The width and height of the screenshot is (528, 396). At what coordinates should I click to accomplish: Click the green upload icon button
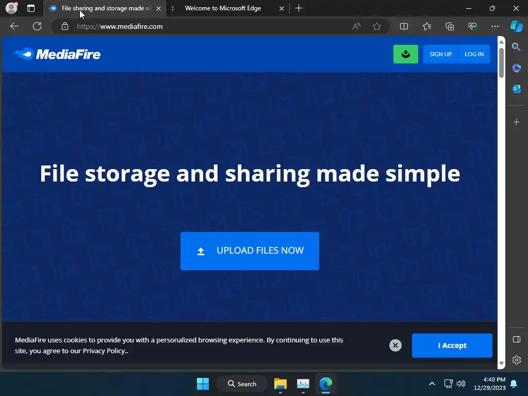click(x=405, y=54)
